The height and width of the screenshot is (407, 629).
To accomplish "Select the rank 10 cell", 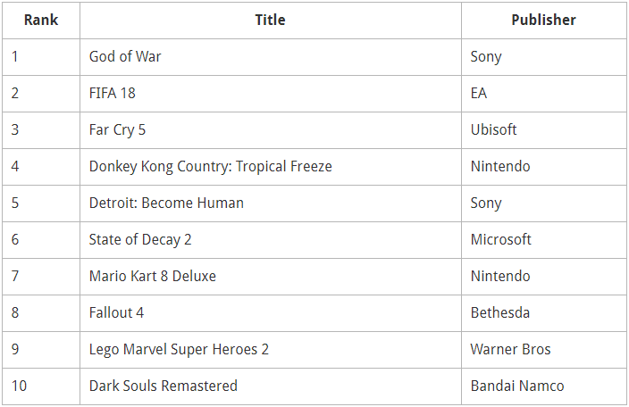I will point(41,386).
